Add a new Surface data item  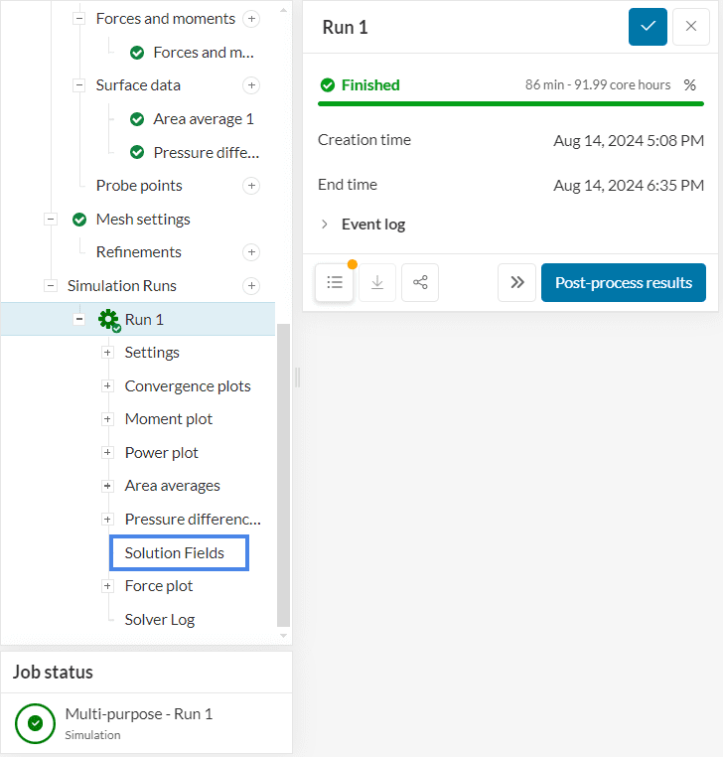[251, 85]
